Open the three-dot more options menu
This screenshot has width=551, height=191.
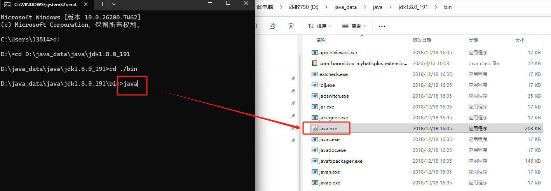click(382, 26)
